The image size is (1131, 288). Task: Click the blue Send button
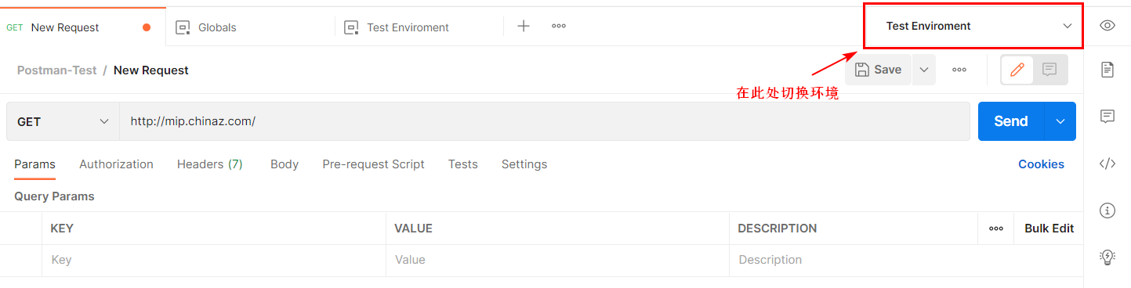[1011, 121]
